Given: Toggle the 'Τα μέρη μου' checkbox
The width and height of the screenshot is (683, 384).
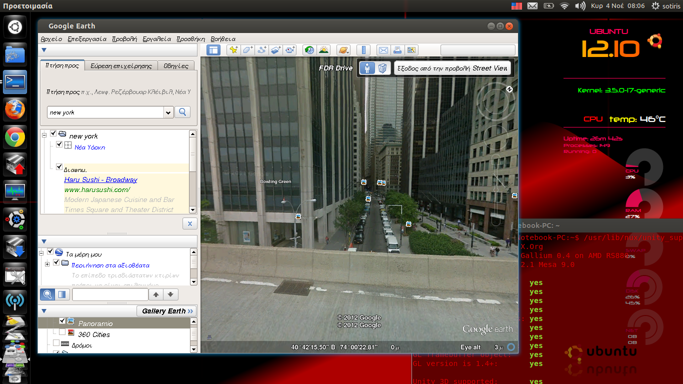Looking at the screenshot, I should tap(50, 251).
